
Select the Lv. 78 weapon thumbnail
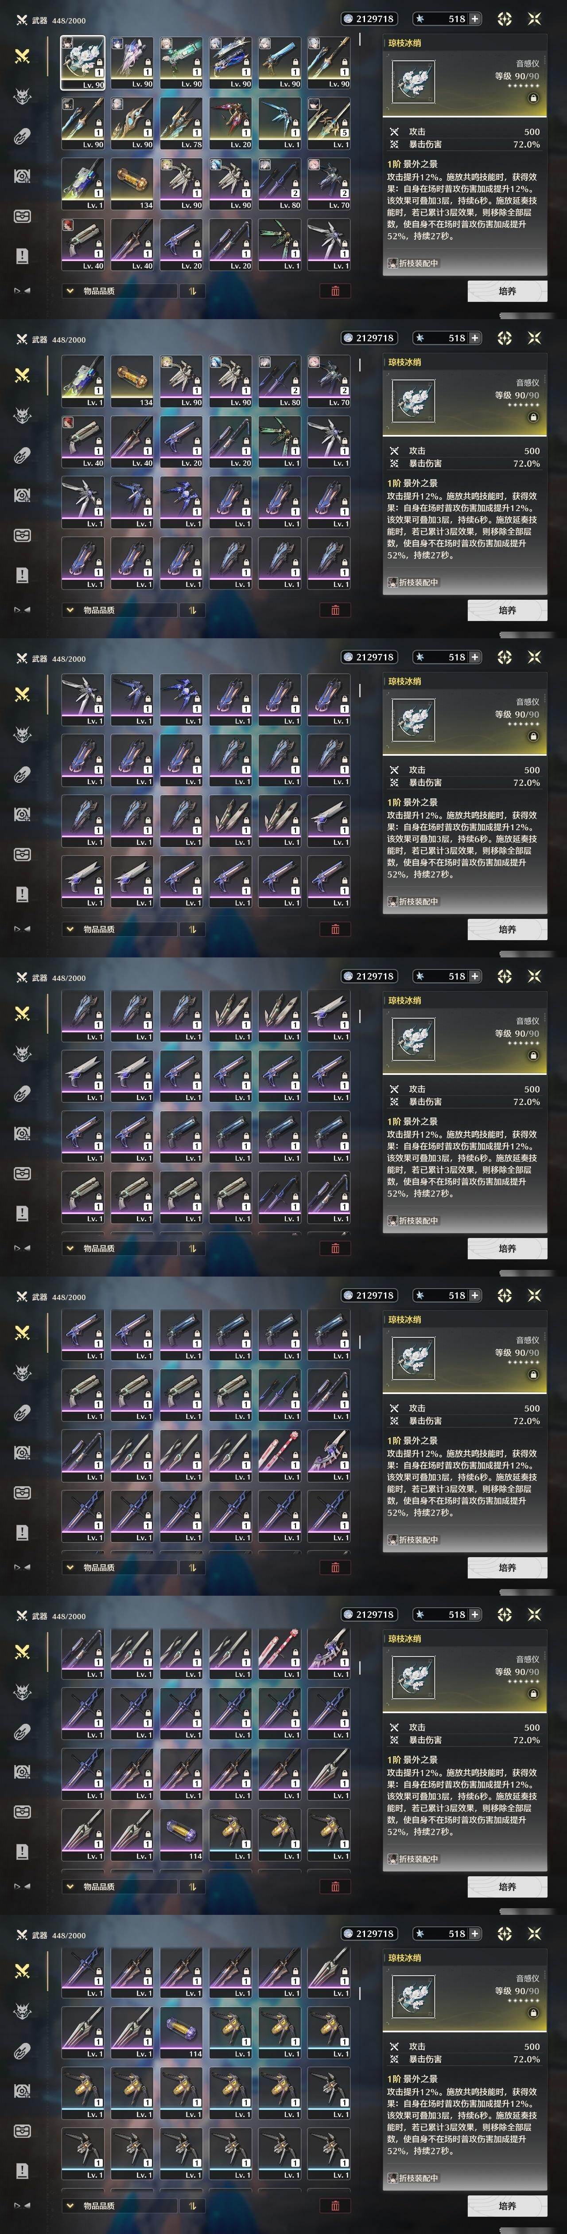181,123
